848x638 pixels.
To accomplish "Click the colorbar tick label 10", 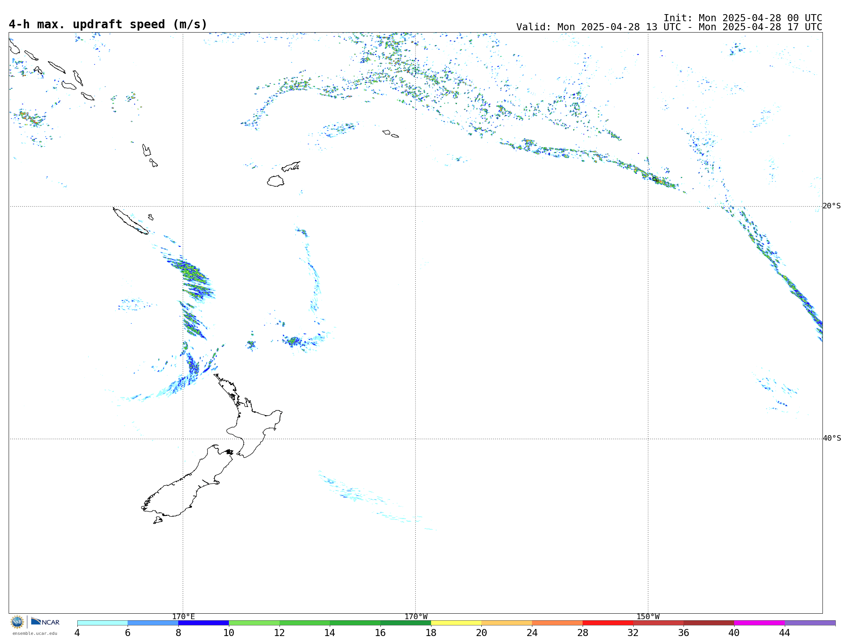I will coord(229,633).
